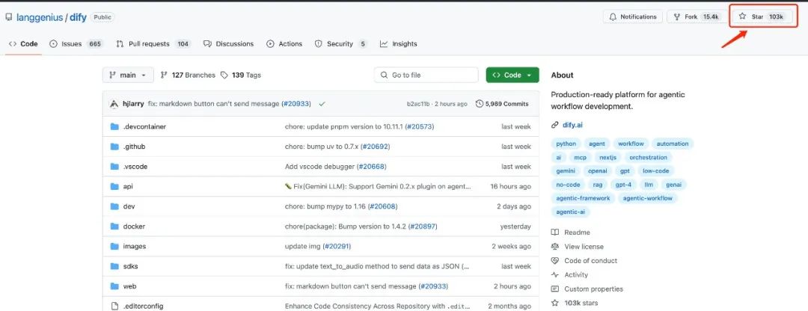Open the .devcontainer folder
Image resolution: width=808 pixels, height=311 pixels.
[144, 126]
